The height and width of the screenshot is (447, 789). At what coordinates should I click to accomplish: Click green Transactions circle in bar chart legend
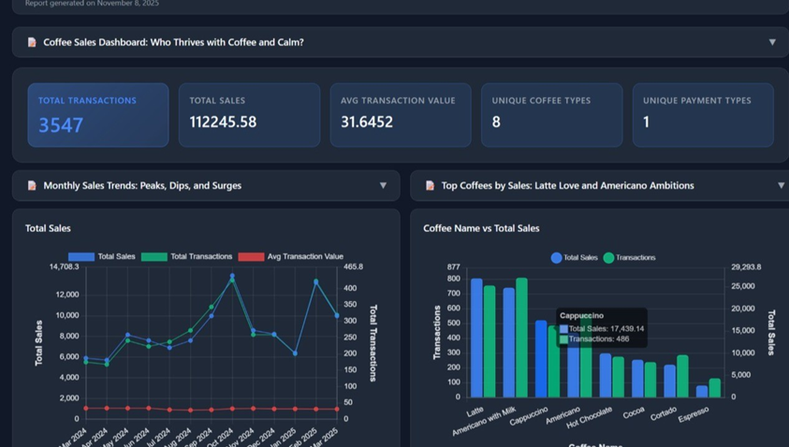pos(608,257)
